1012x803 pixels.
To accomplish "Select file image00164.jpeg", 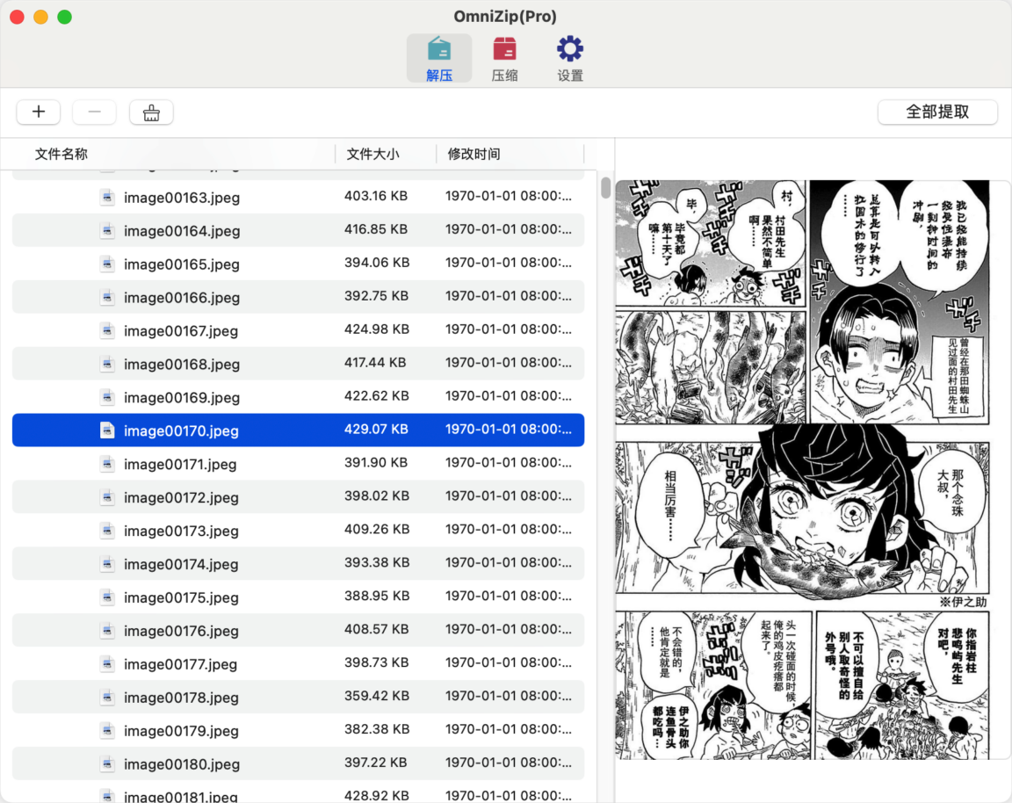I will click(x=298, y=230).
